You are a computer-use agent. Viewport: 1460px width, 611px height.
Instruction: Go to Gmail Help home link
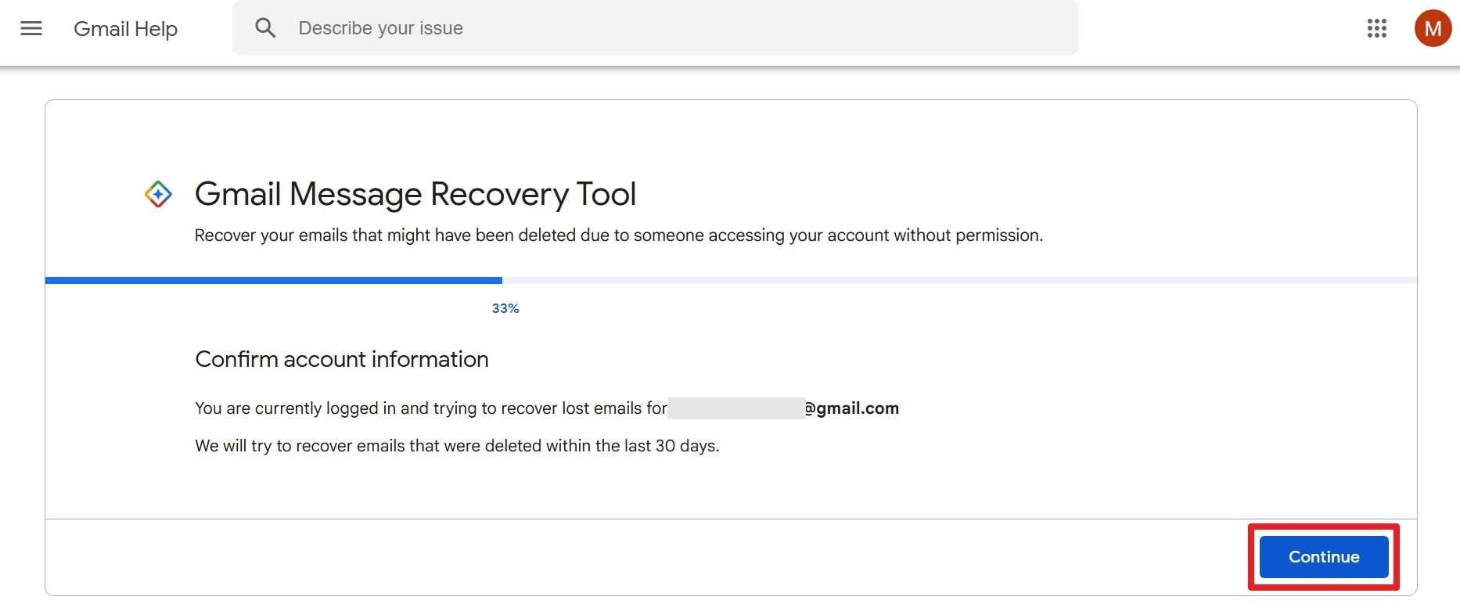pyautogui.click(x=125, y=29)
